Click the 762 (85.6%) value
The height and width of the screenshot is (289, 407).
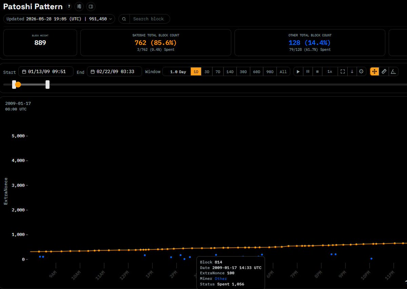click(156, 43)
